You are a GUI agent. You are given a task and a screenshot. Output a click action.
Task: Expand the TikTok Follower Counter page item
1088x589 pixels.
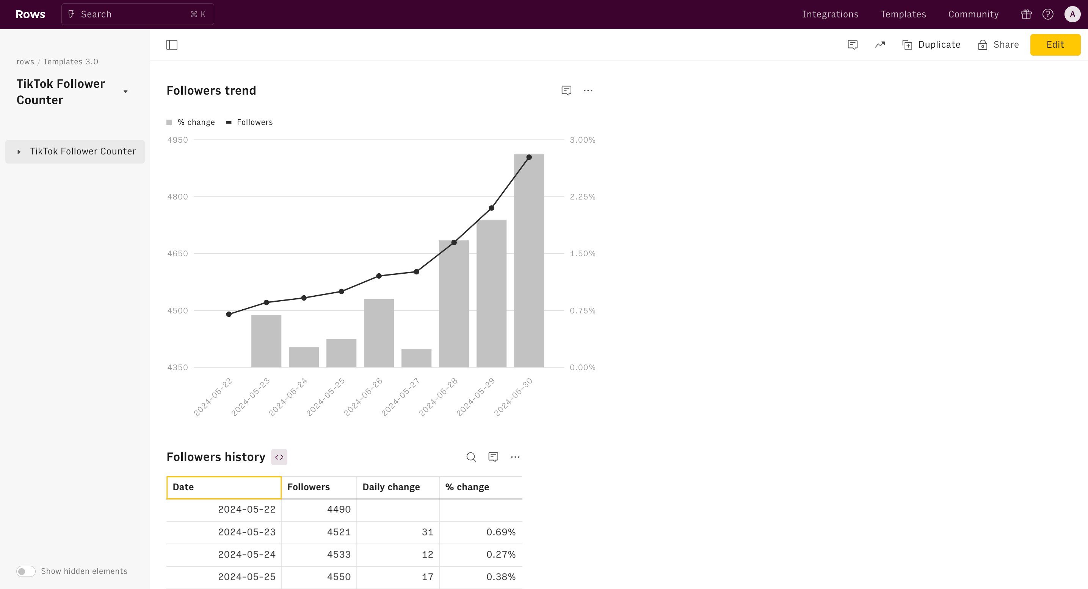19,152
